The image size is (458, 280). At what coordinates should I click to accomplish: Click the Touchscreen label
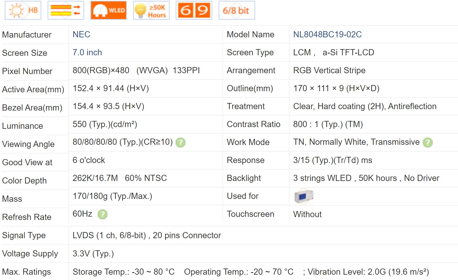[251, 214]
